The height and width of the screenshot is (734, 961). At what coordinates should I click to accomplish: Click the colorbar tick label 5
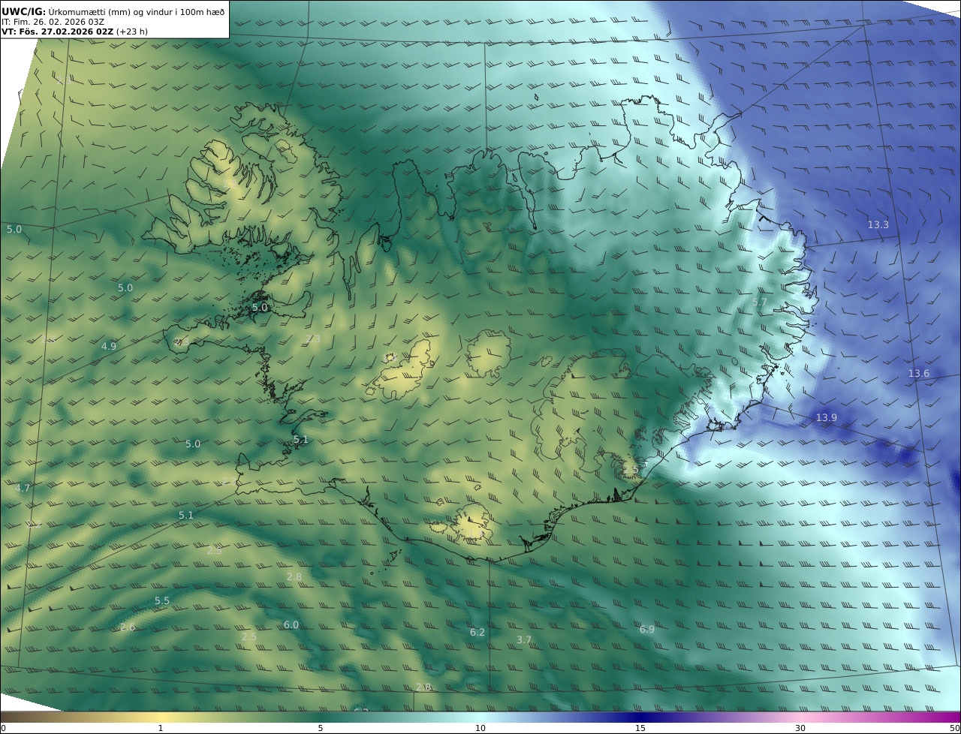point(321,728)
